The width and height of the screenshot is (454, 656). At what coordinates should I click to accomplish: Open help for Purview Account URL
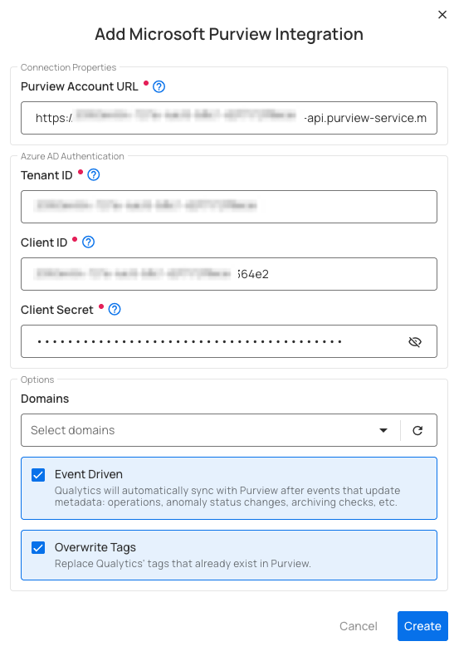(x=159, y=86)
